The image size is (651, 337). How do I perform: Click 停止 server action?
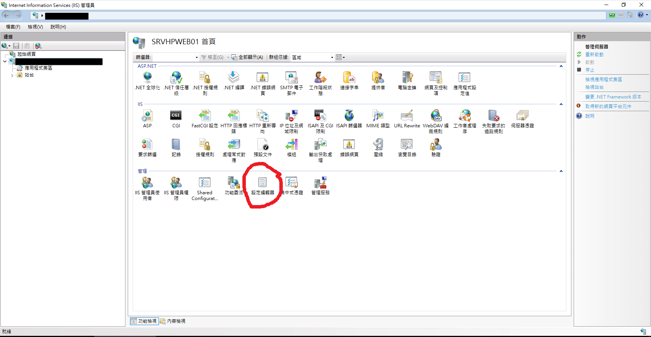(590, 70)
